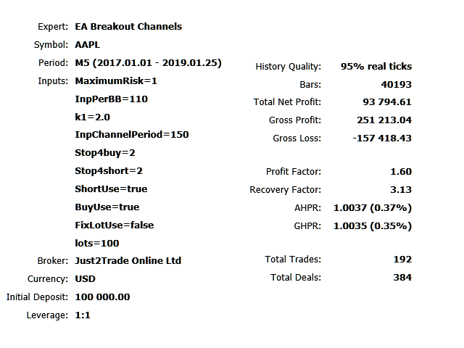Click the MaximumRisk=1 input line
This screenshot has height=348, width=464.
pyautogui.click(x=116, y=81)
